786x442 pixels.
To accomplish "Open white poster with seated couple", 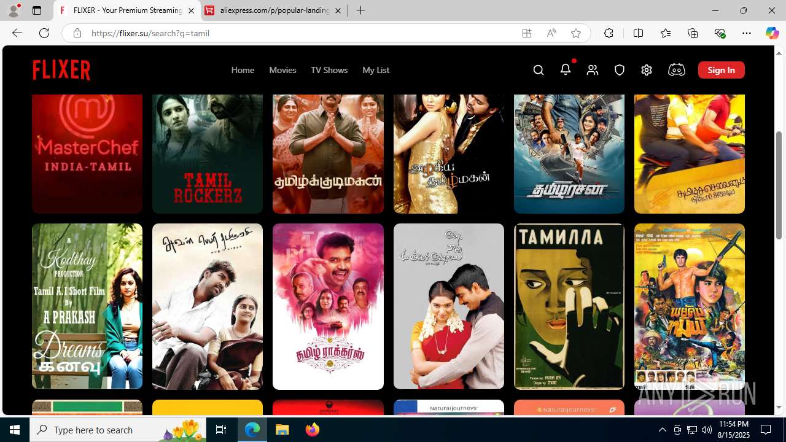I will [208, 306].
